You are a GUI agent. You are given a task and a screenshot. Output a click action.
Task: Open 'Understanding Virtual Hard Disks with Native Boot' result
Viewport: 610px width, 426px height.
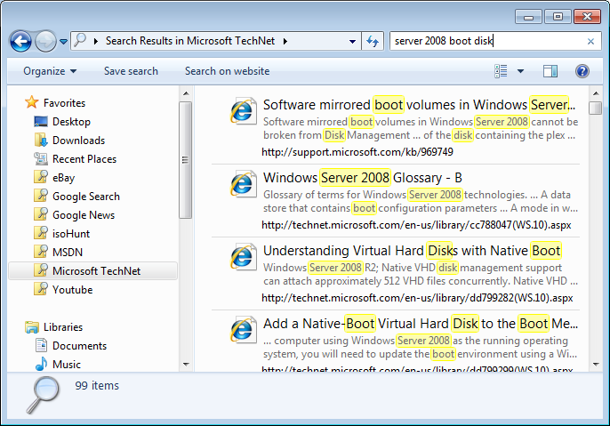tap(413, 251)
